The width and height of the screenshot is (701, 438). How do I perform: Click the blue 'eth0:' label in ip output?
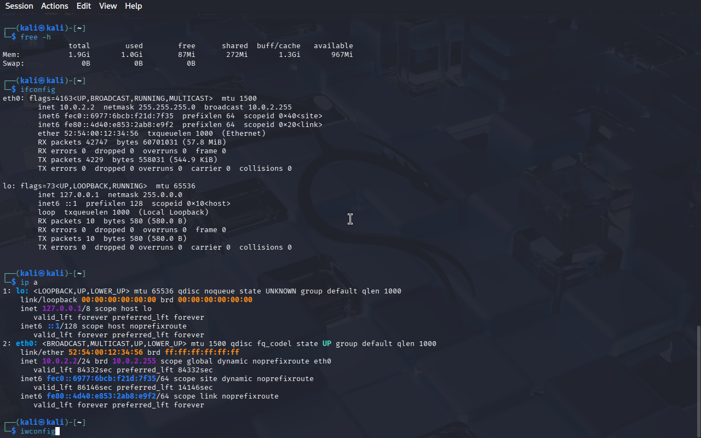click(26, 344)
